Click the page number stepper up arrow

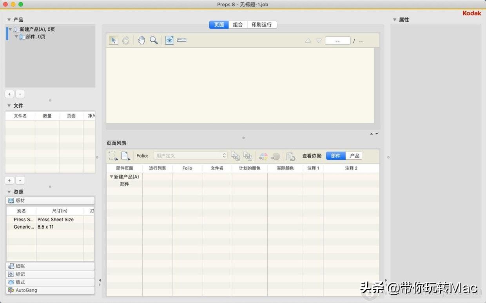308,40
